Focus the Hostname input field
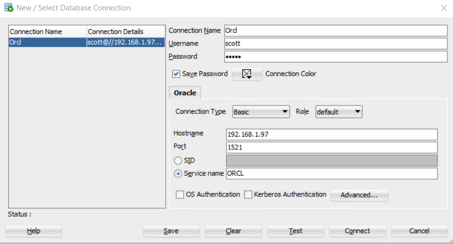The width and height of the screenshot is (453, 244). click(x=331, y=135)
